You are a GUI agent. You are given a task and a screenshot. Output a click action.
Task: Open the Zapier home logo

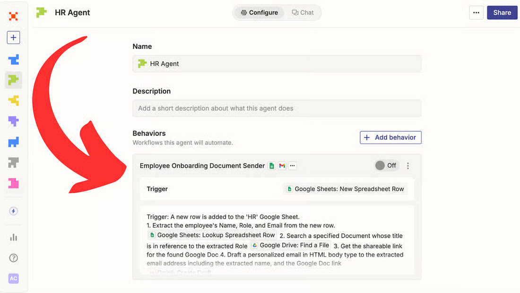click(x=13, y=16)
